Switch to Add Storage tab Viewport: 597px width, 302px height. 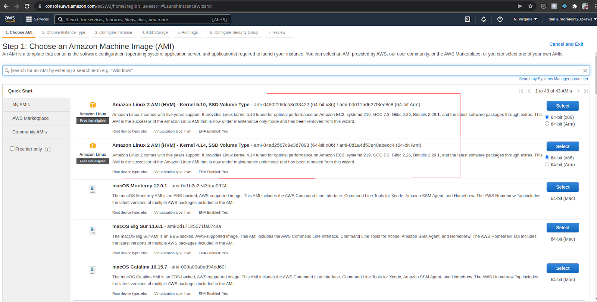(154, 32)
